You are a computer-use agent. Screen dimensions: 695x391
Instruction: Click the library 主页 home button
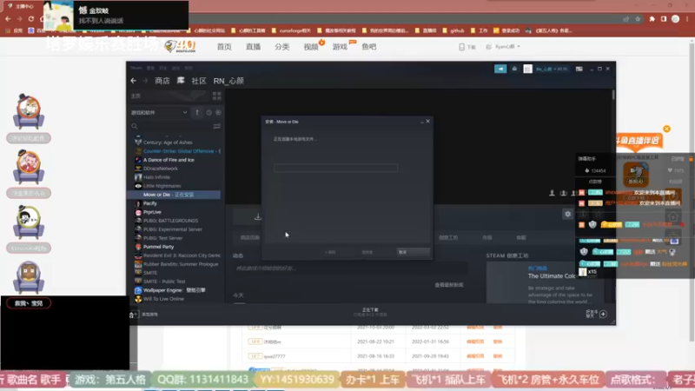169,96
